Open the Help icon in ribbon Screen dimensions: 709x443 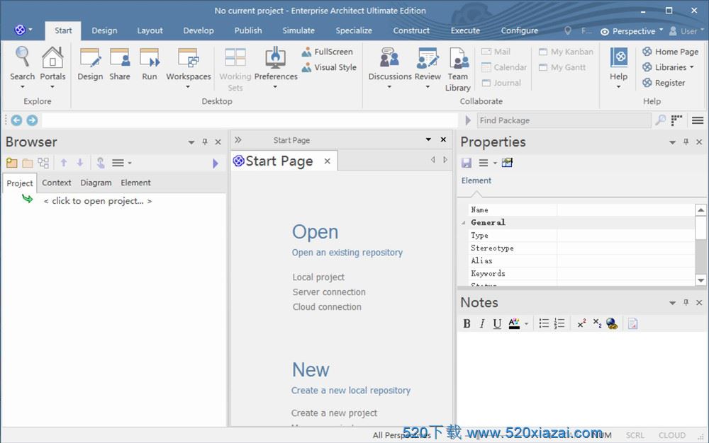[x=618, y=67]
